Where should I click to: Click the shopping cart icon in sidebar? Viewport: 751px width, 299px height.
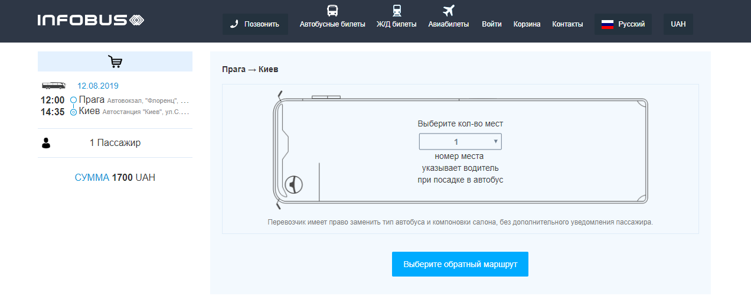(x=115, y=61)
